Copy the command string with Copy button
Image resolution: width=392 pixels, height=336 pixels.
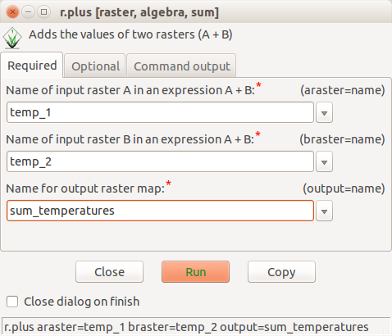pos(281,272)
